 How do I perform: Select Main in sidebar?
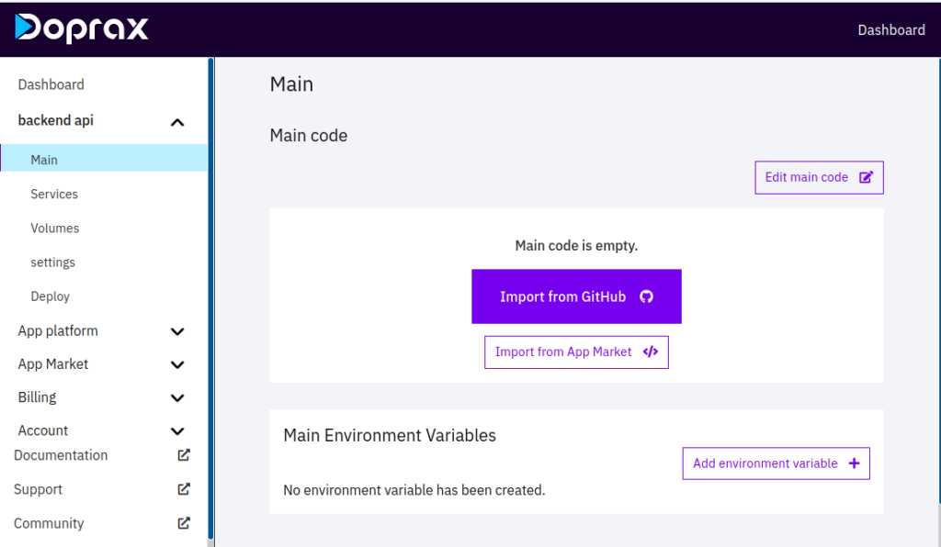click(x=104, y=160)
